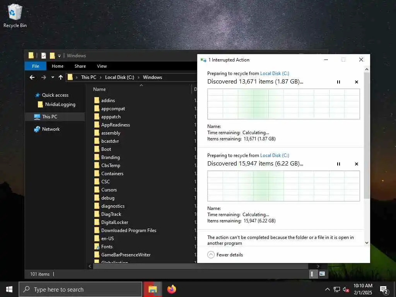Select the bcastdvr folder icon
This screenshot has height=297, width=396.
[97, 141]
